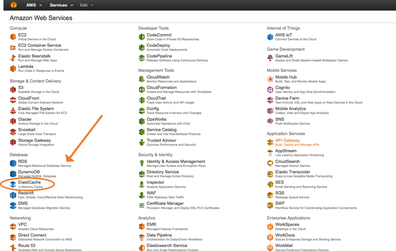Open the ElastiCache service link

pos(29,182)
